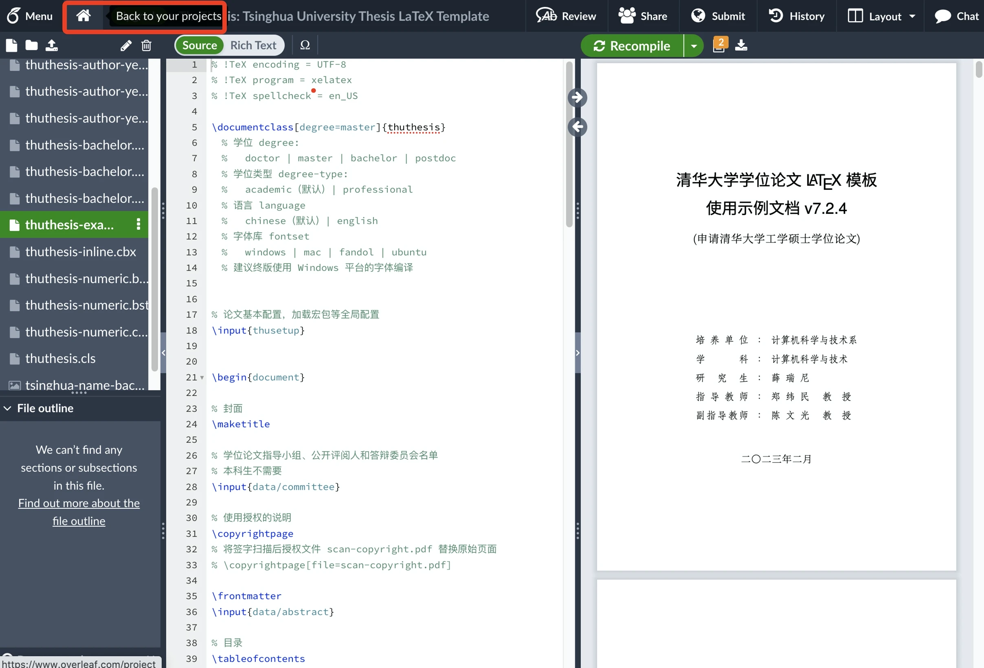Select Source editor mode

pyautogui.click(x=200, y=45)
